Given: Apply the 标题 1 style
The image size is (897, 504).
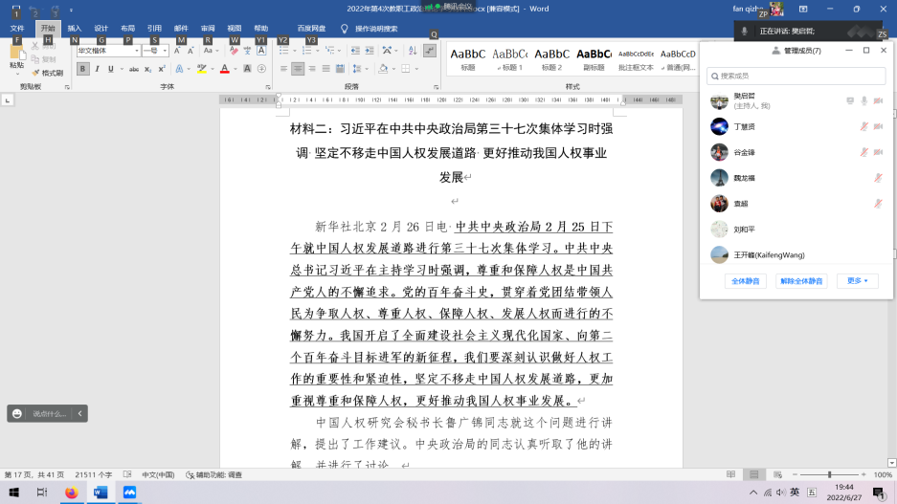Looking at the screenshot, I should 509,59.
